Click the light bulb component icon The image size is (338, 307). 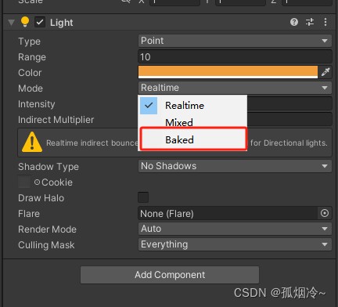coord(25,22)
